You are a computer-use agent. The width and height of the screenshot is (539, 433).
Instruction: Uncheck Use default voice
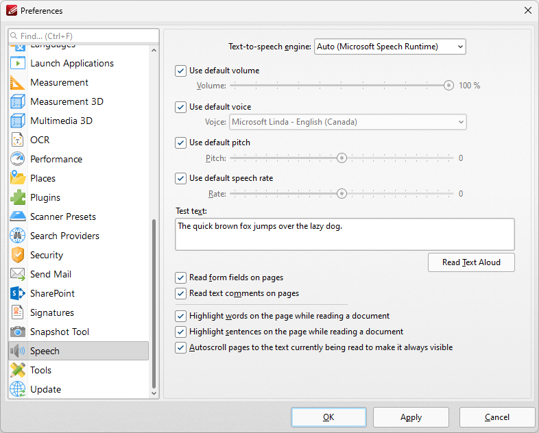(x=180, y=107)
